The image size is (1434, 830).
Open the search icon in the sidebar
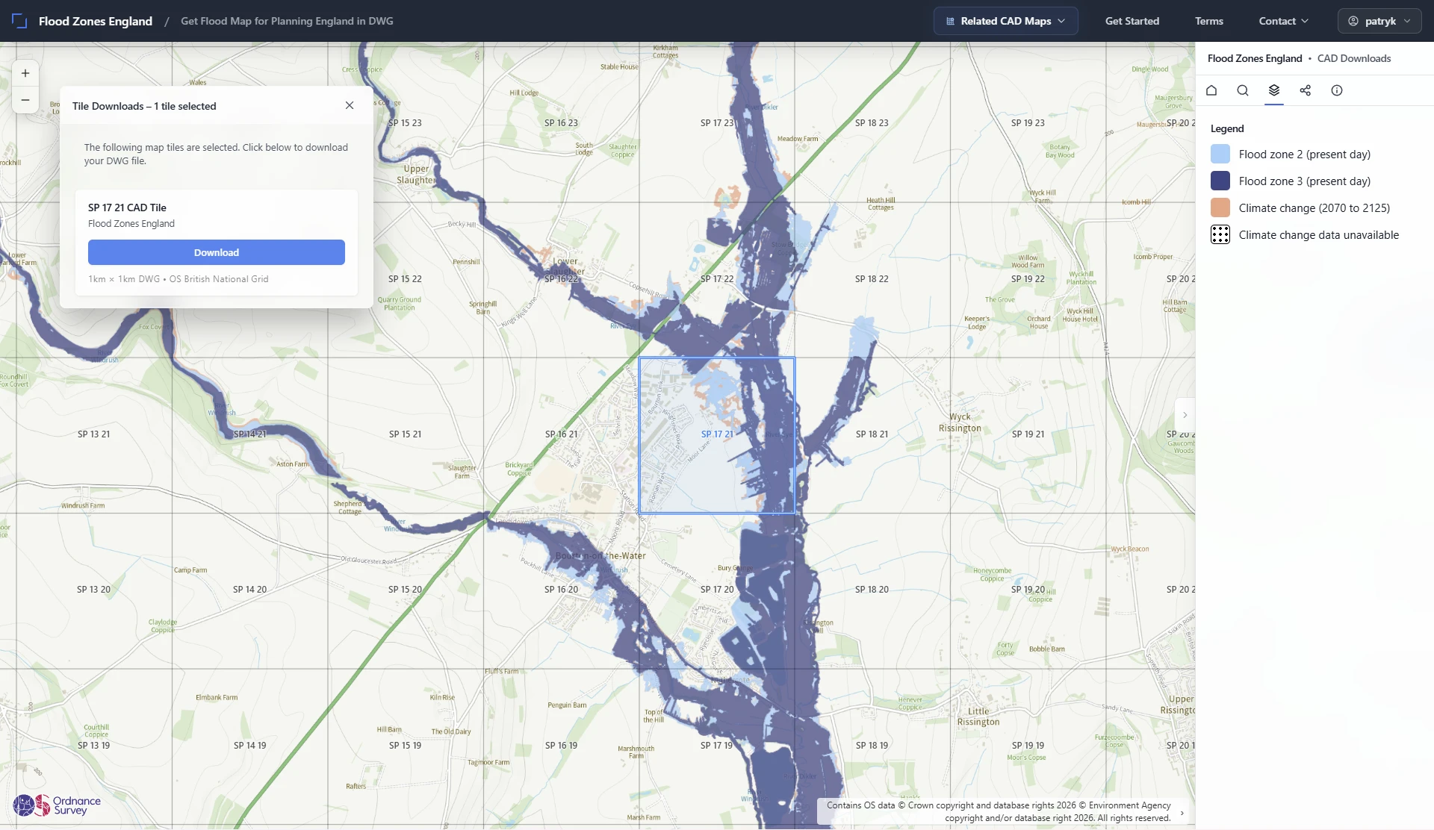tap(1243, 90)
